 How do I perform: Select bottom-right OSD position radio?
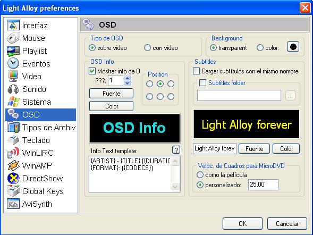click(171, 97)
